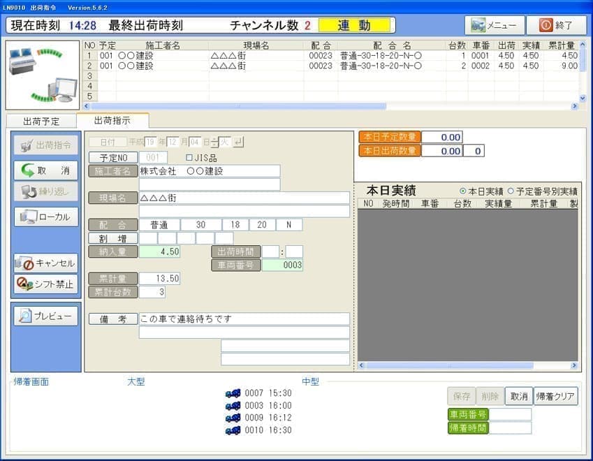Select the truck icon for vehicle 0007
Screen dimensions: 593x461
pos(233,393)
